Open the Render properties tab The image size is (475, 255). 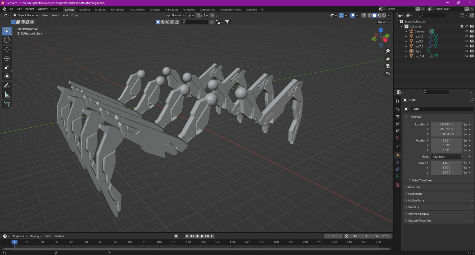pos(398,109)
